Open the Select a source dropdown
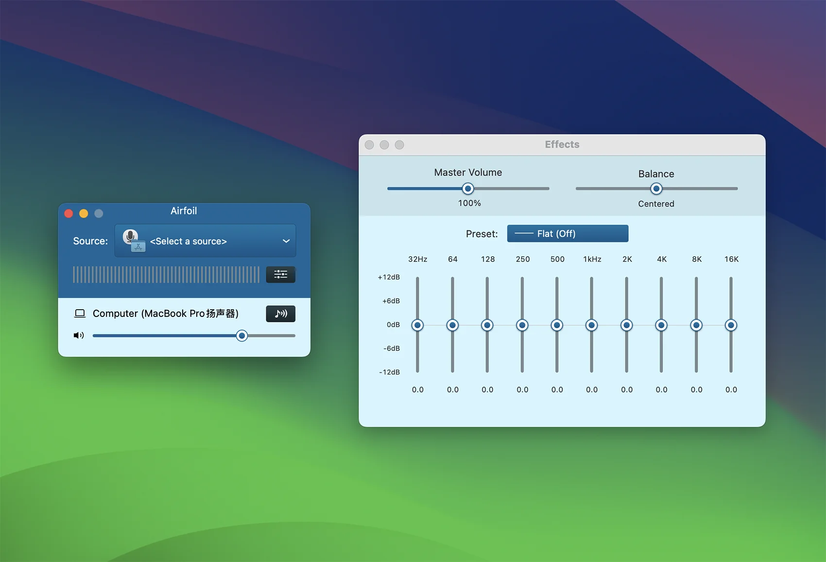 click(x=205, y=241)
